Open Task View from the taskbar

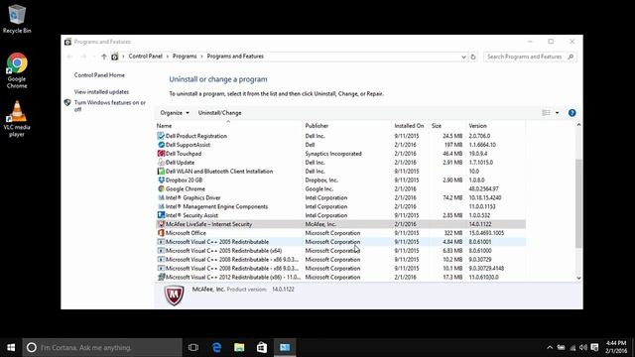pyautogui.click(x=193, y=347)
